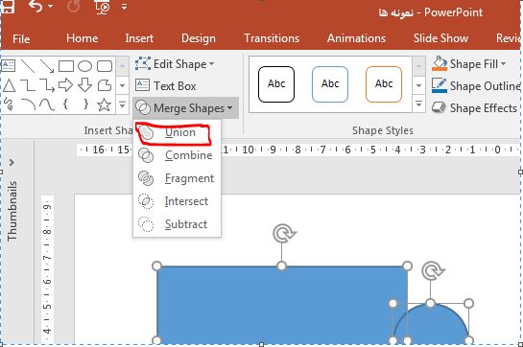Apply orange outline Abc shape style
523x347 pixels.
[x=384, y=84]
